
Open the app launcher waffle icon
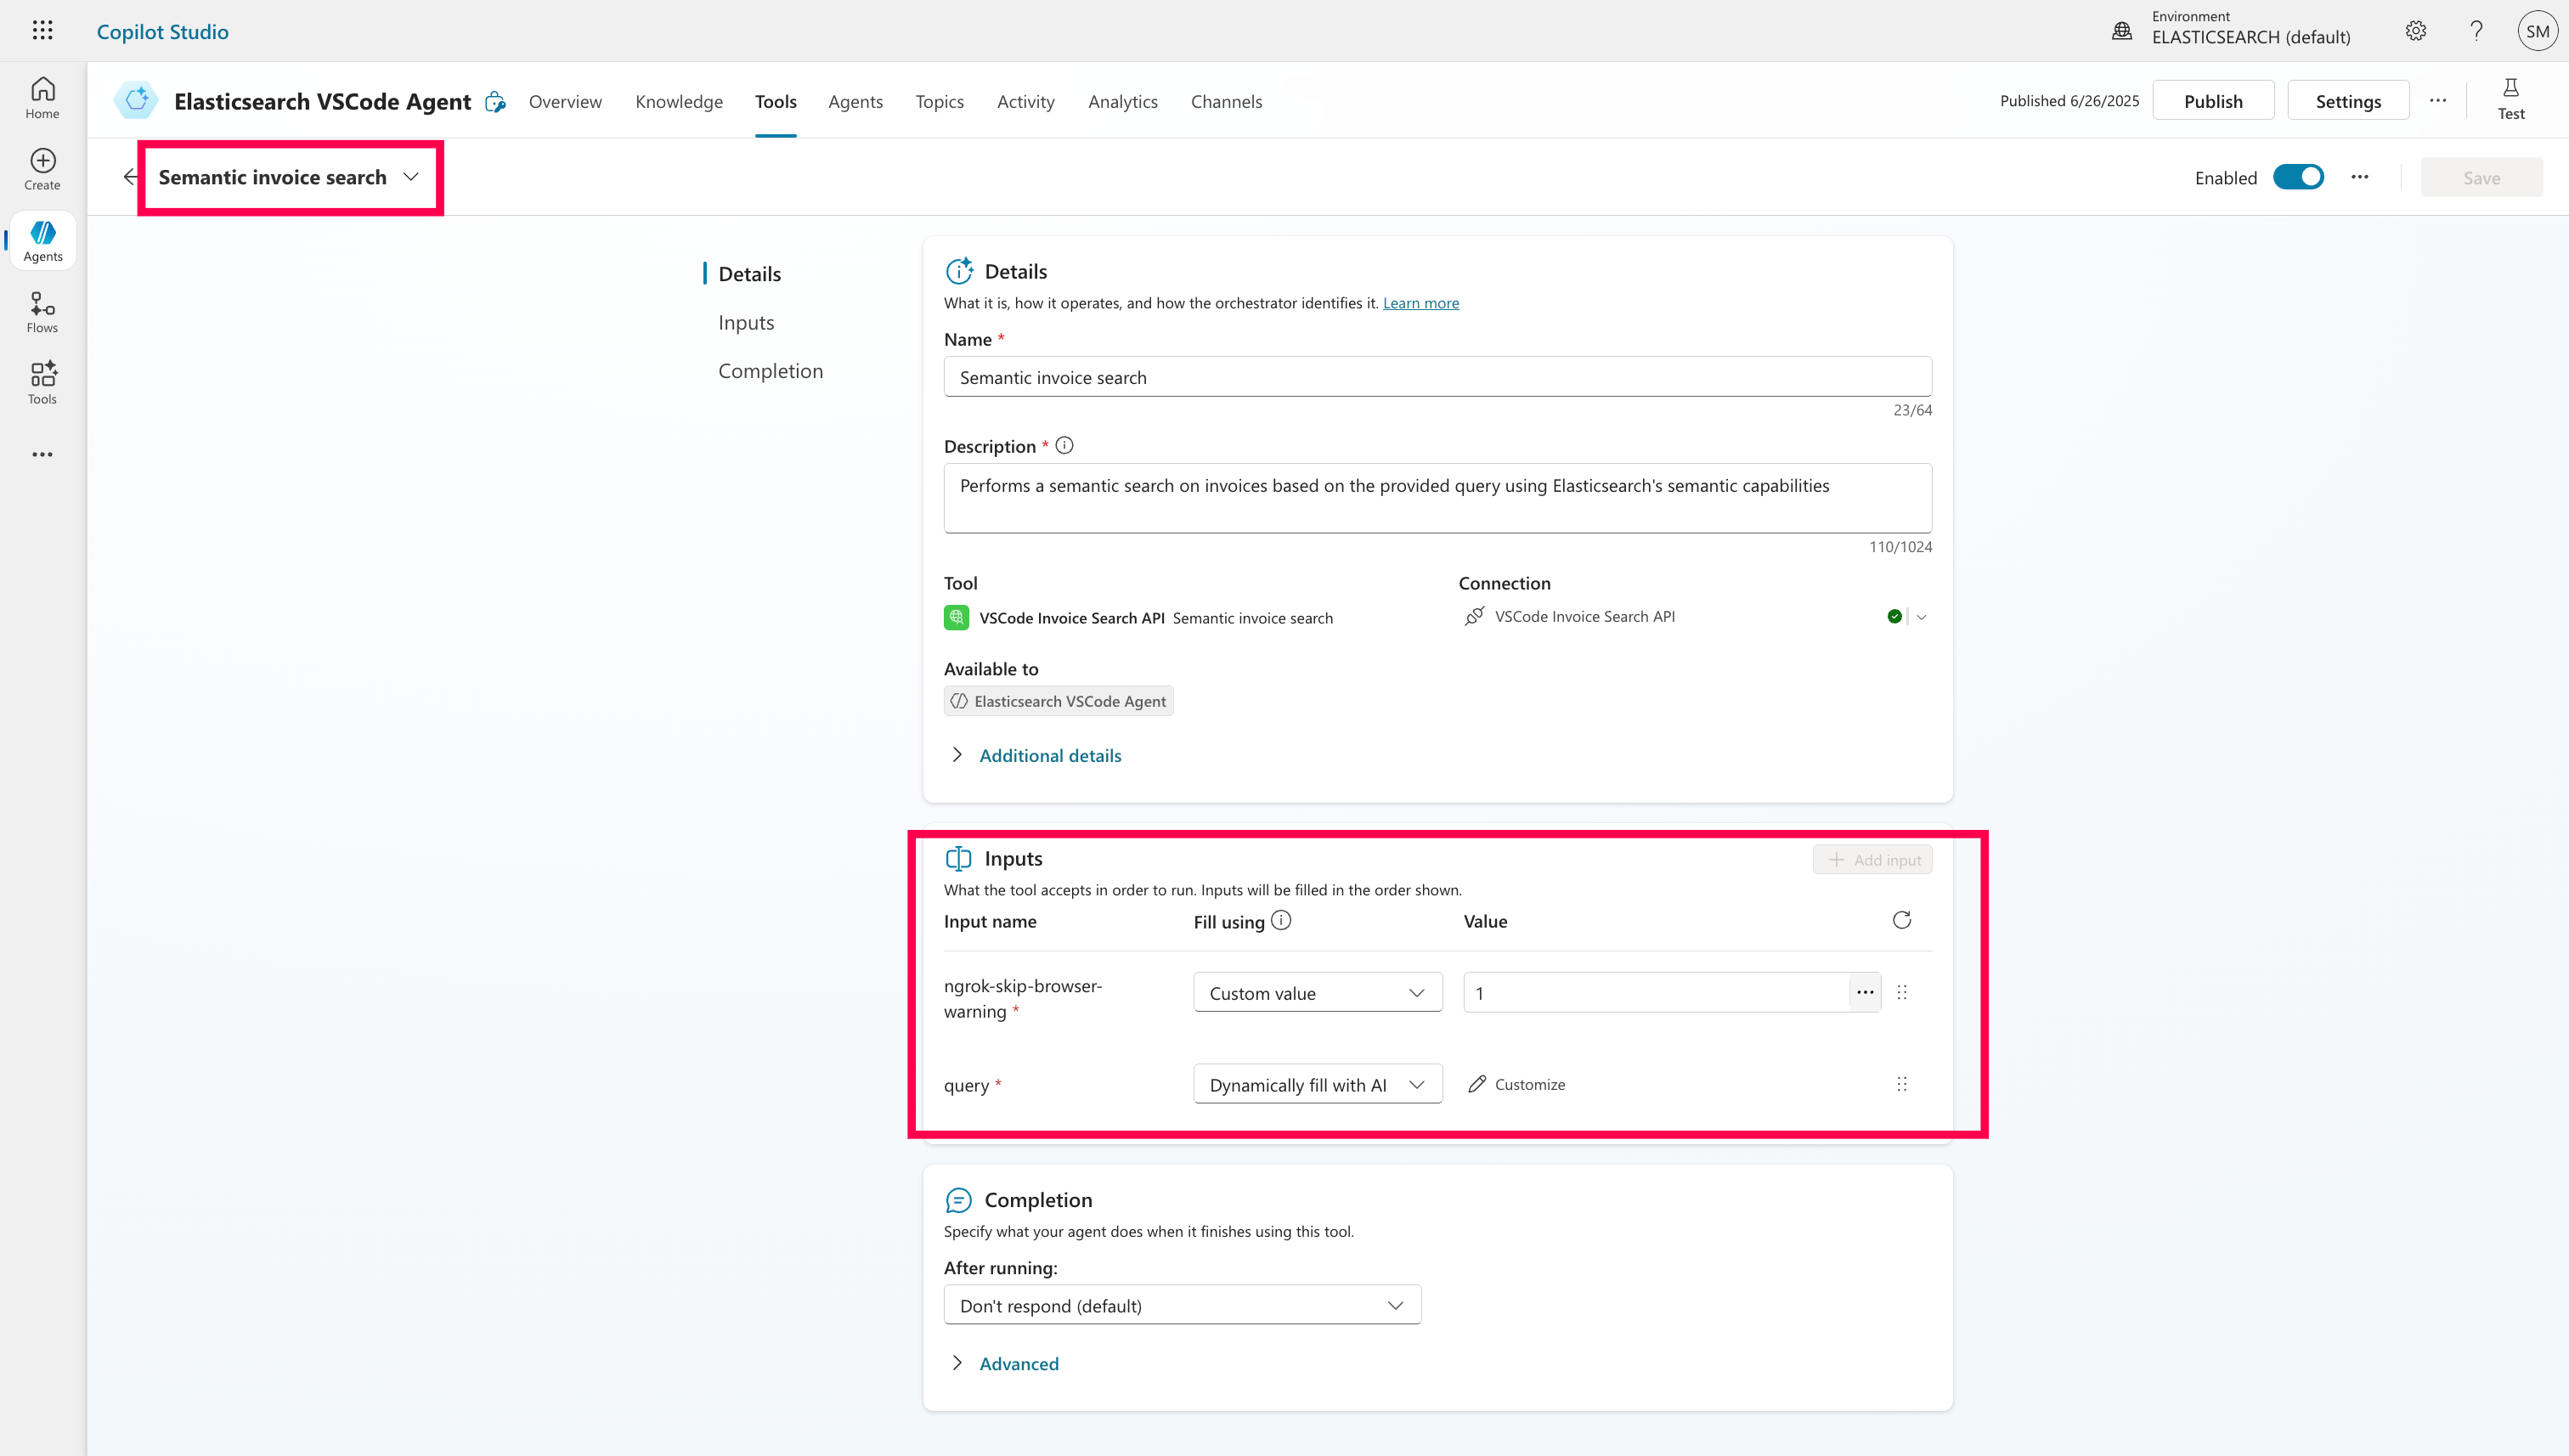[42, 30]
